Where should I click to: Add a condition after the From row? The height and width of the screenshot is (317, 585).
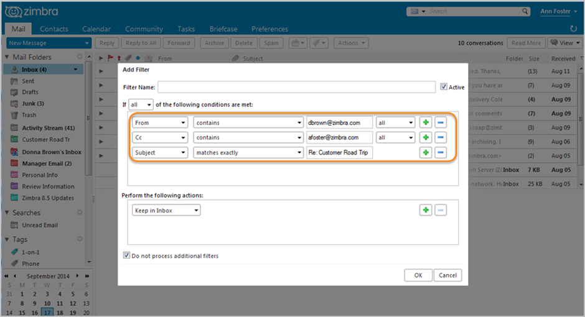tap(425, 122)
